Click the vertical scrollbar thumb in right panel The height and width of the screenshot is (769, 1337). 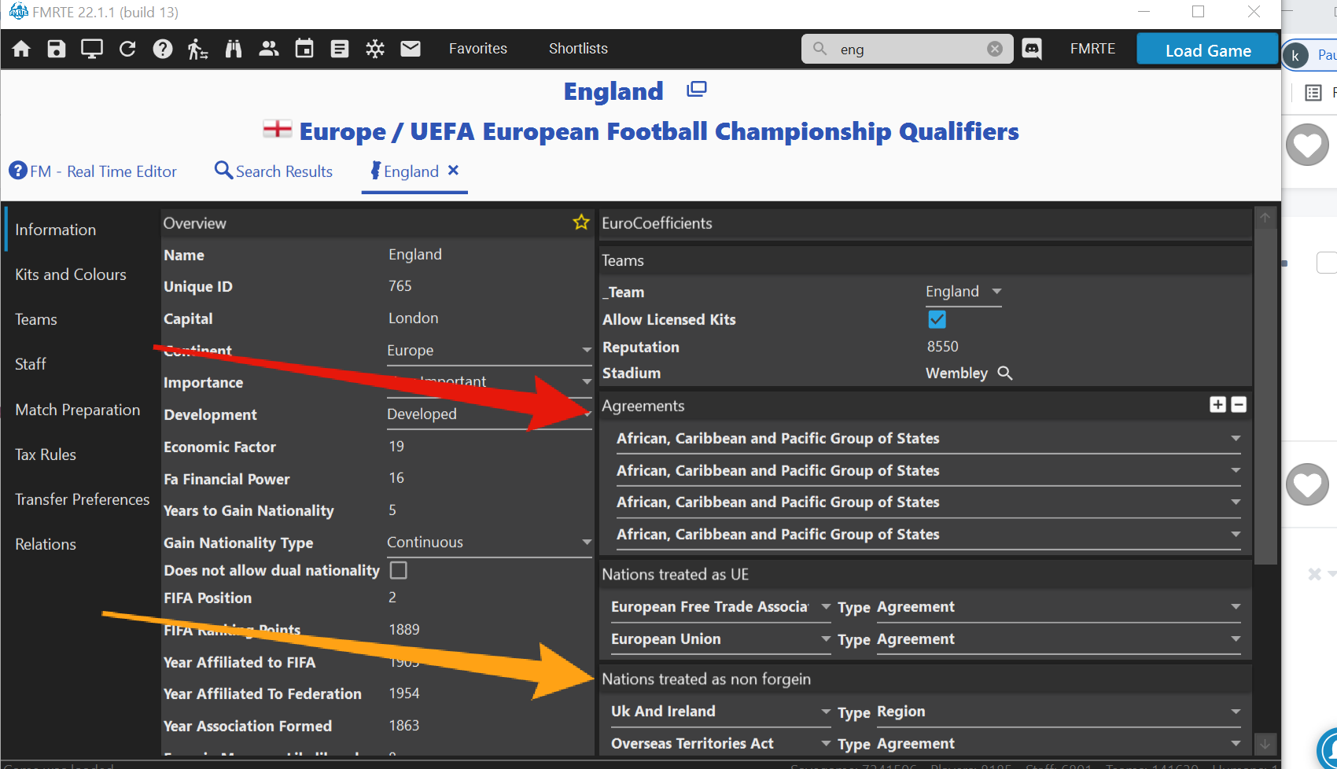pos(1265,397)
